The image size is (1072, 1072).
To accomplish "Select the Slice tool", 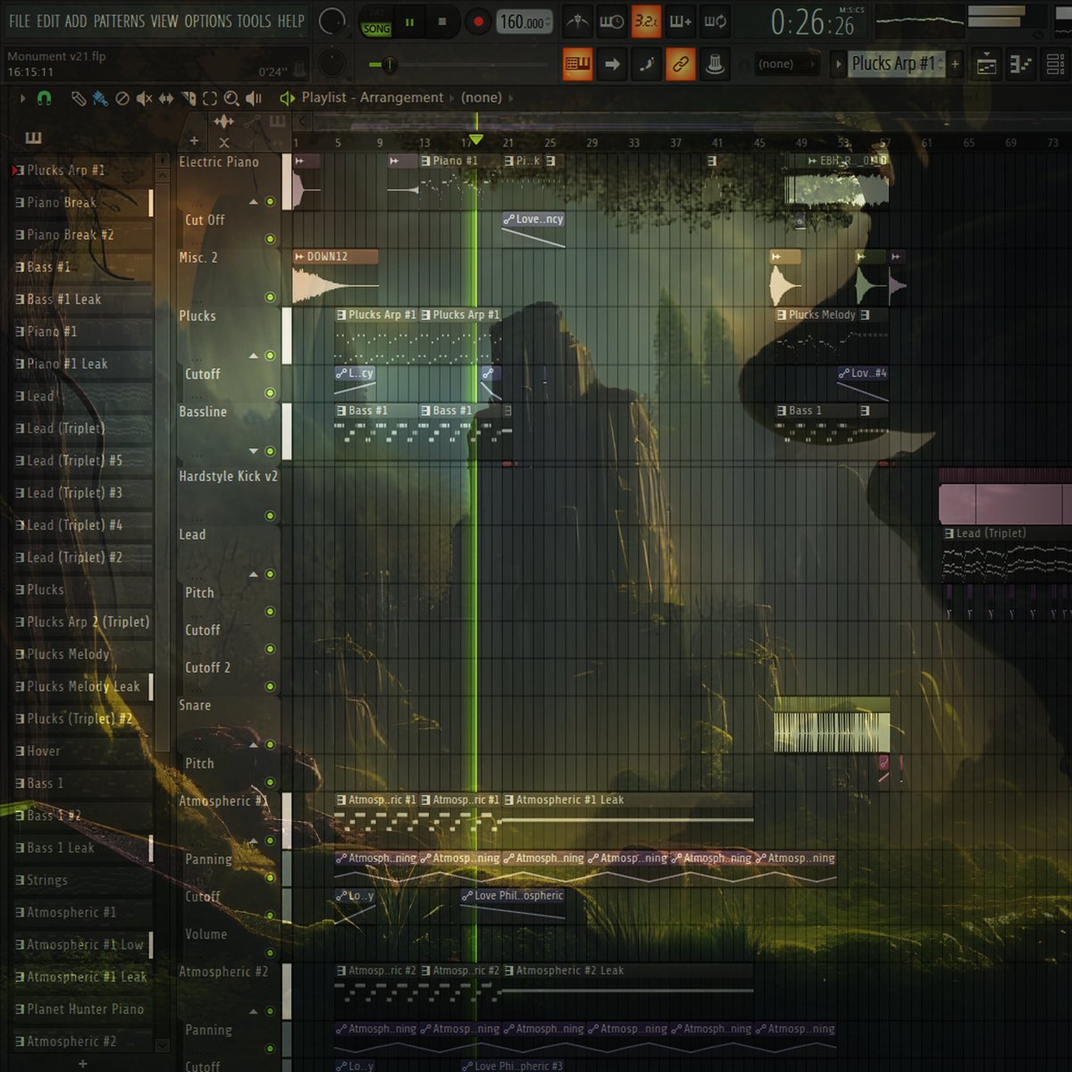I will point(188,98).
